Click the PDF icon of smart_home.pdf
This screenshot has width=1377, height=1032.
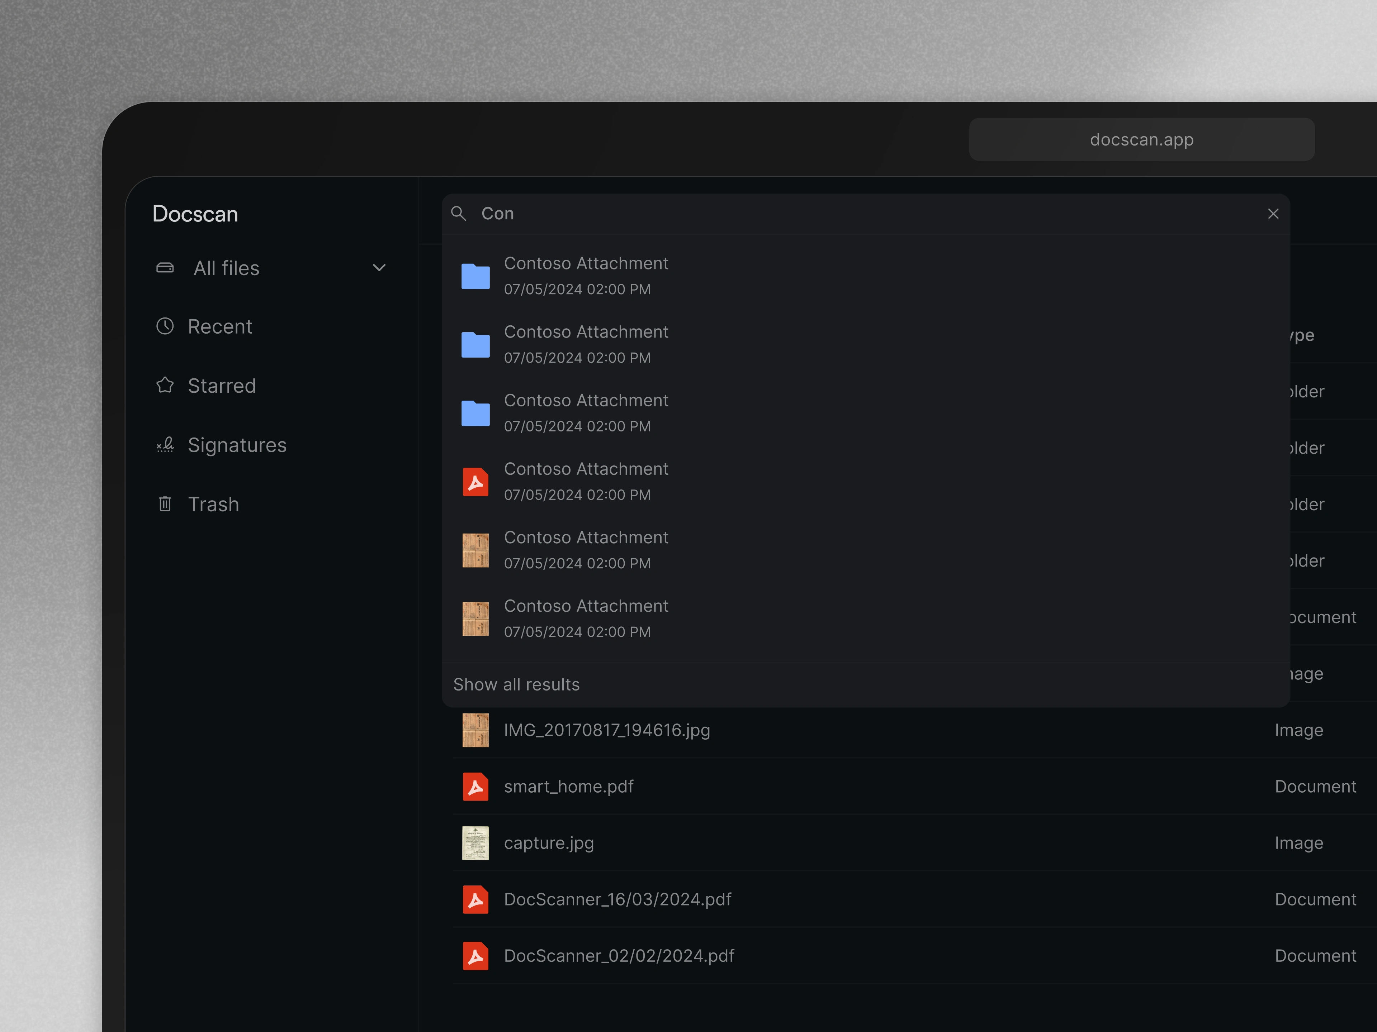475,786
